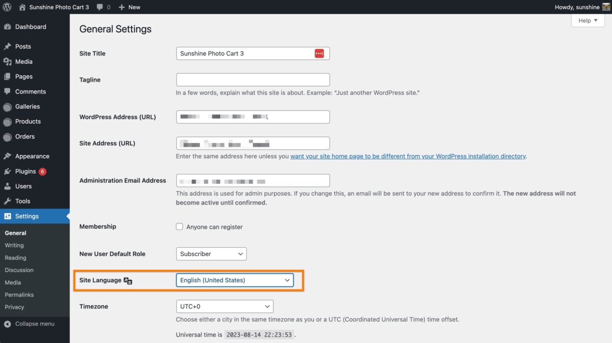This screenshot has width=612, height=343.
Task: Click the New link in admin bar
Action: pos(134,7)
